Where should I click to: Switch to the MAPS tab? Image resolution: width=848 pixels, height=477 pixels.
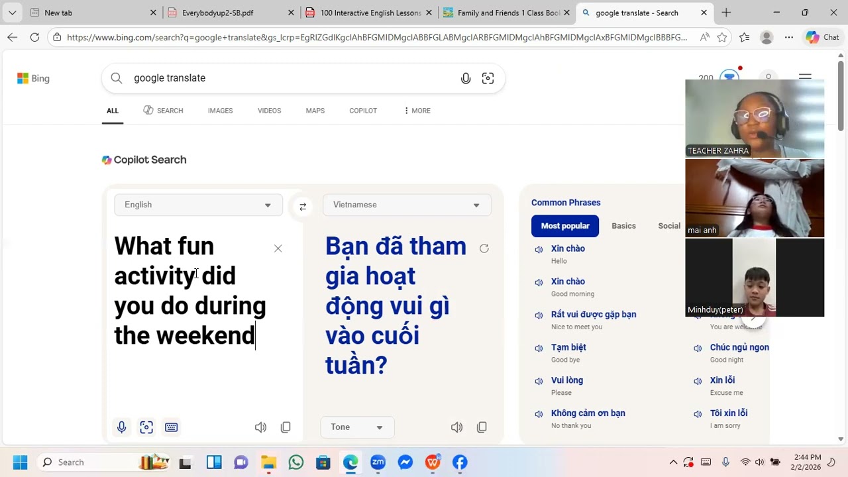click(315, 111)
